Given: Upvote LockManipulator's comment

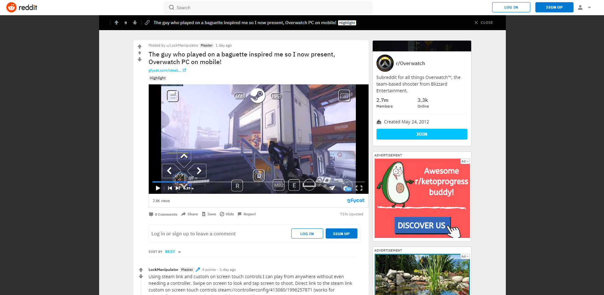Looking at the screenshot, I should click(x=141, y=270).
